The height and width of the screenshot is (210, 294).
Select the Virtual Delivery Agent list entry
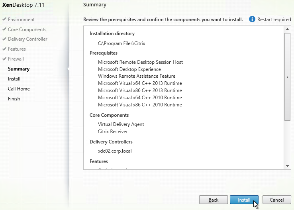(x=121, y=124)
